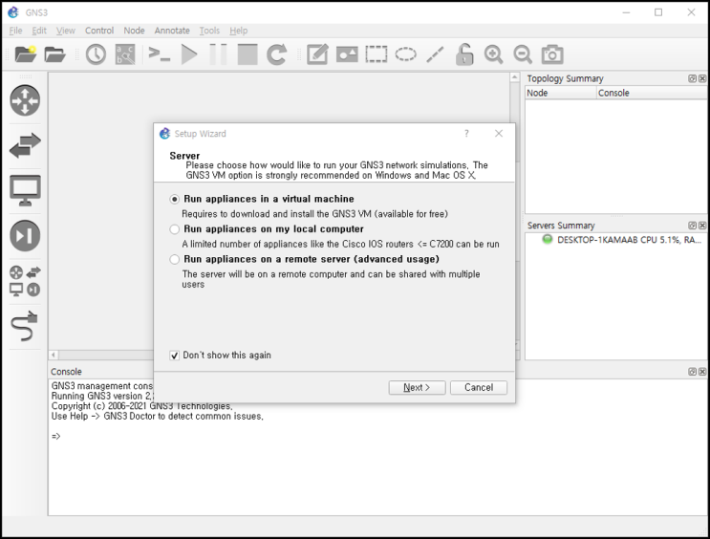Viewport: 710px width, 539px height.
Task: Close the Topology Summary panel
Action: 702,78
